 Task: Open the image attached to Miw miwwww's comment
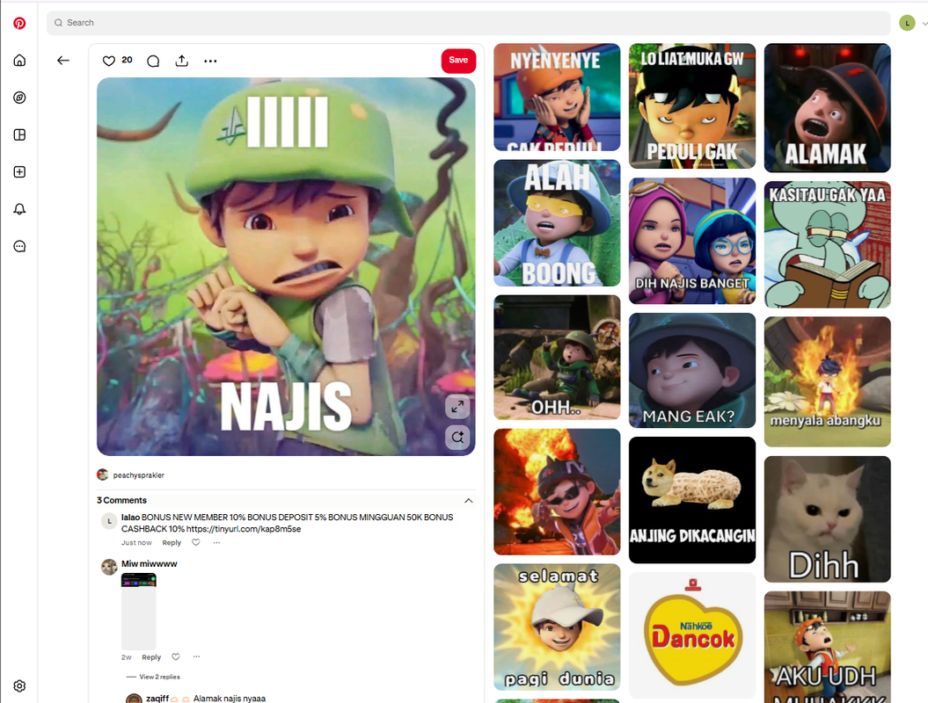138,612
